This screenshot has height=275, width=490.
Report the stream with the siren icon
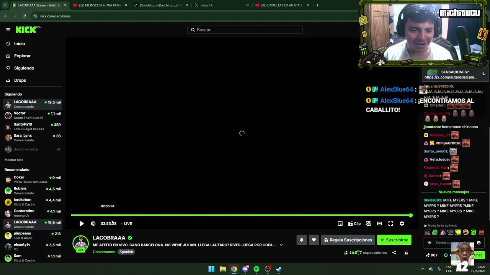(406, 252)
